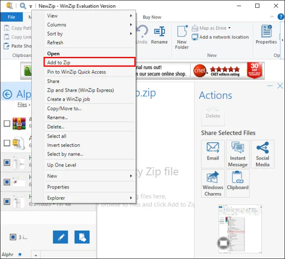Screen dimensions: 285x259
Task: Choose Invert selection
Action: (64, 145)
